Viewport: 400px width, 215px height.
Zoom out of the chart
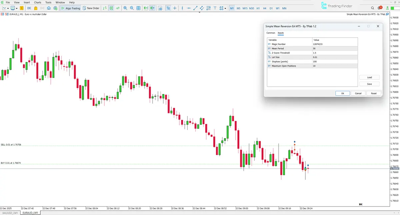tap(132, 8)
